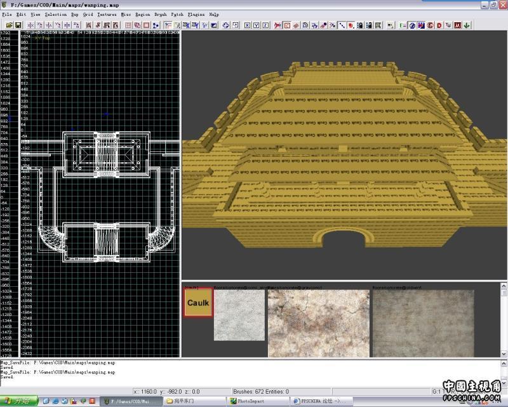Click the Hollow brush red square icon
The height and width of the screenshot is (407, 508).
point(147,25)
